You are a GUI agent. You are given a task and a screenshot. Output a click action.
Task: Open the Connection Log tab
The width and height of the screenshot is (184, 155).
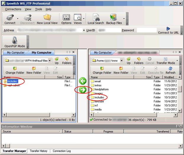tap(62, 151)
